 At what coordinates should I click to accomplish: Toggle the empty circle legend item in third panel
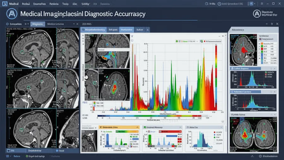point(215,140)
